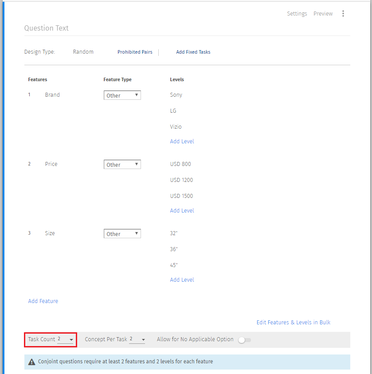This screenshot has width=372, height=374.
Task: Open the three-dot more options menu
Action: tap(343, 14)
